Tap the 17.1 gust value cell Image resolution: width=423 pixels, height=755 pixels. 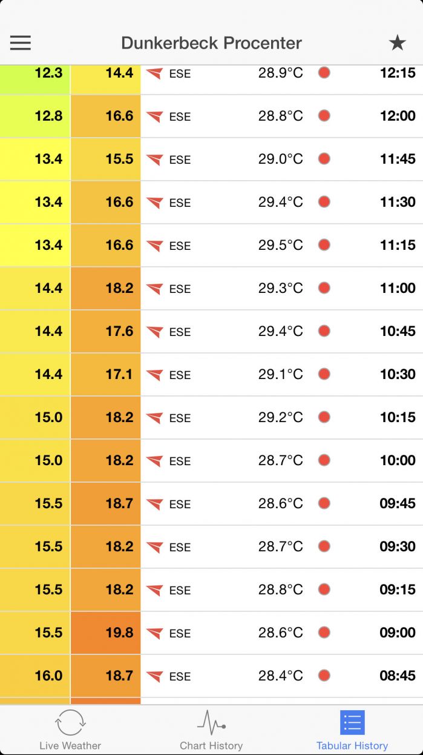105,374
